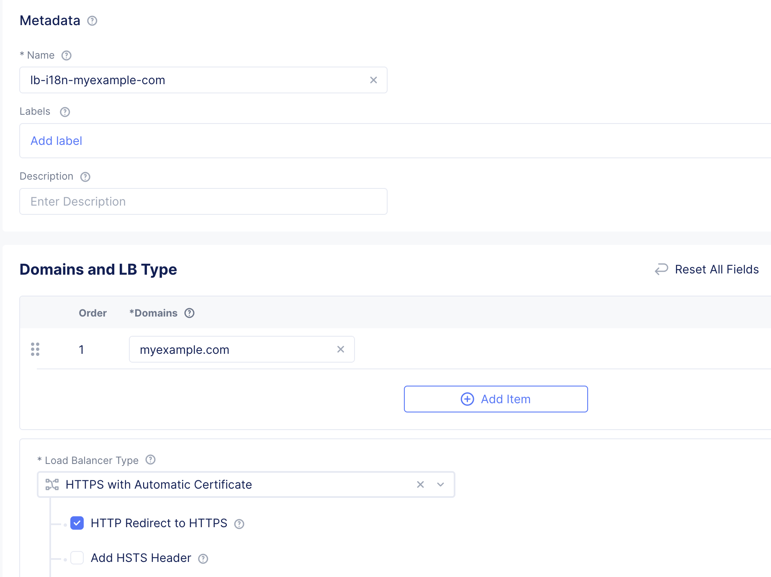Uncheck HTTP Redirect to HTTPS checkbox
Screen dimensions: 771x577
(x=77, y=523)
